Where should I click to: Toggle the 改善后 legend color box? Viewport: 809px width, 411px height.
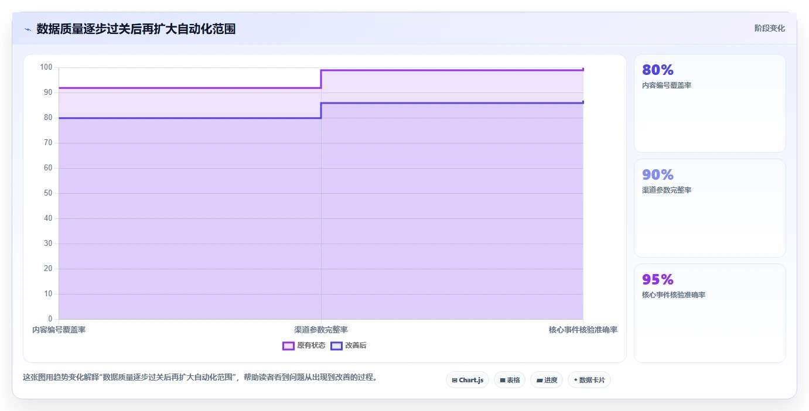[336, 345]
